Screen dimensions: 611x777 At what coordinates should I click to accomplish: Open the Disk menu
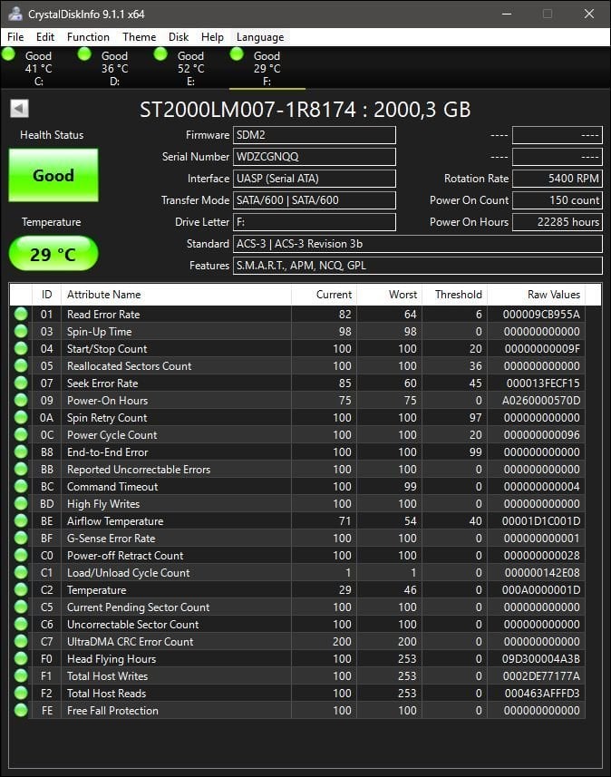point(179,37)
